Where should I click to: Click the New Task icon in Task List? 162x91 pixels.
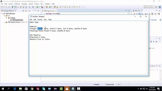click(134, 14)
